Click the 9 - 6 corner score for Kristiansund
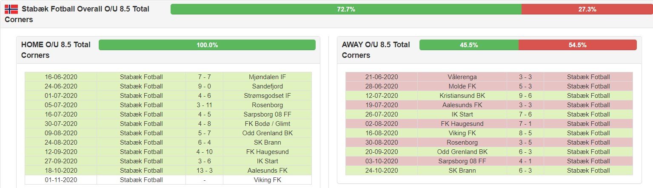 (x=525, y=96)
